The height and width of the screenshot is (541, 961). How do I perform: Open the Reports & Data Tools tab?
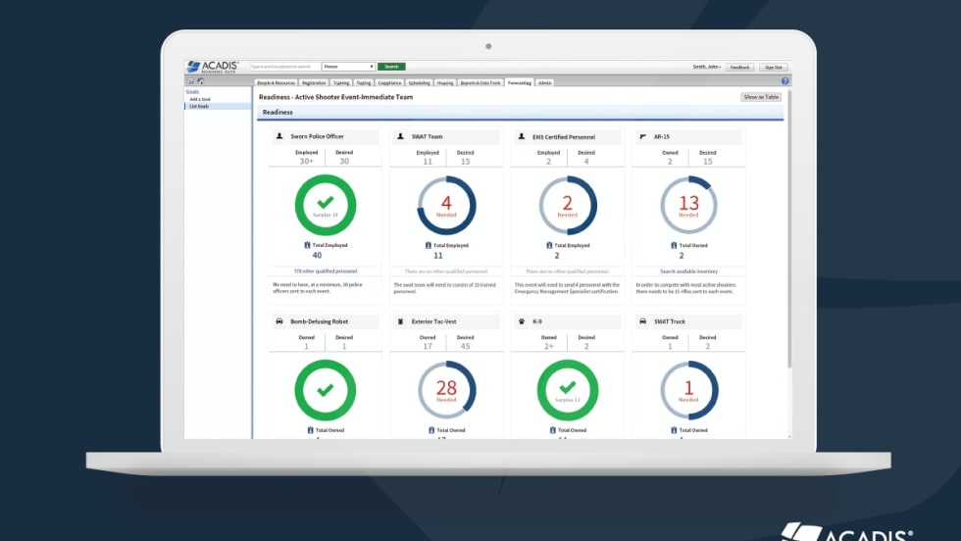480,83
